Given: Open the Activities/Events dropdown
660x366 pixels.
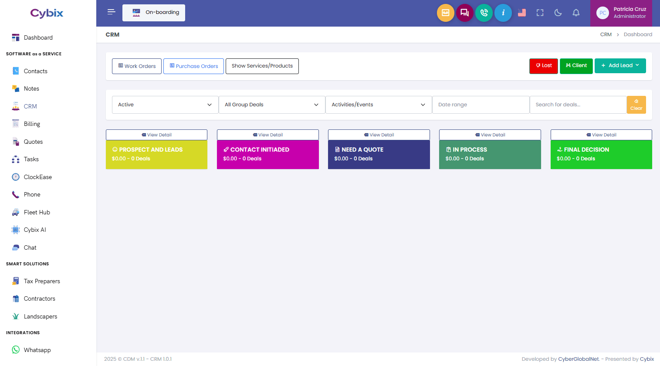Looking at the screenshot, I should 379,105.
